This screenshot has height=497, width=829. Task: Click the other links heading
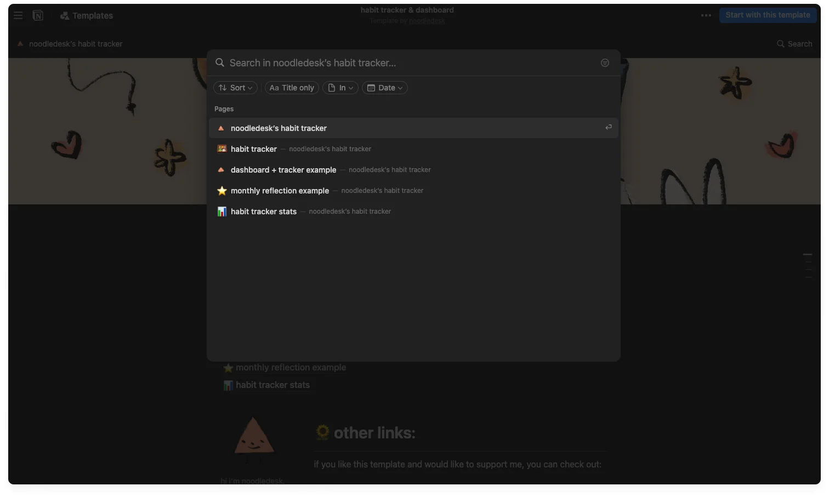(374, 433)
